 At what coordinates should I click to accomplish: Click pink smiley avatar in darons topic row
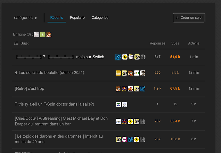124,139
